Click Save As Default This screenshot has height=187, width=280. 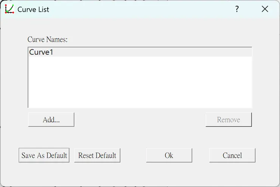click(x=44, y=156)
